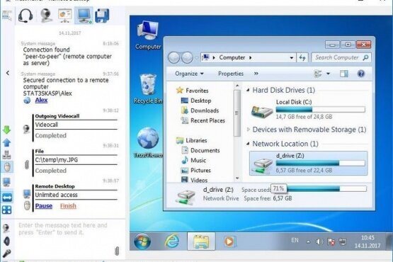Image resolution: width=393 pixels, height=262 pixels.
Task: Click the network computers sidebar icon
Action: pos(7,154)
